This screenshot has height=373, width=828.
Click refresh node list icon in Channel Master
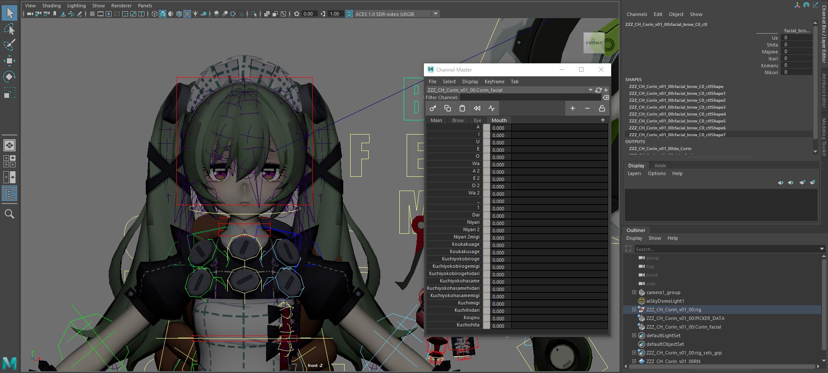[598, 90]
